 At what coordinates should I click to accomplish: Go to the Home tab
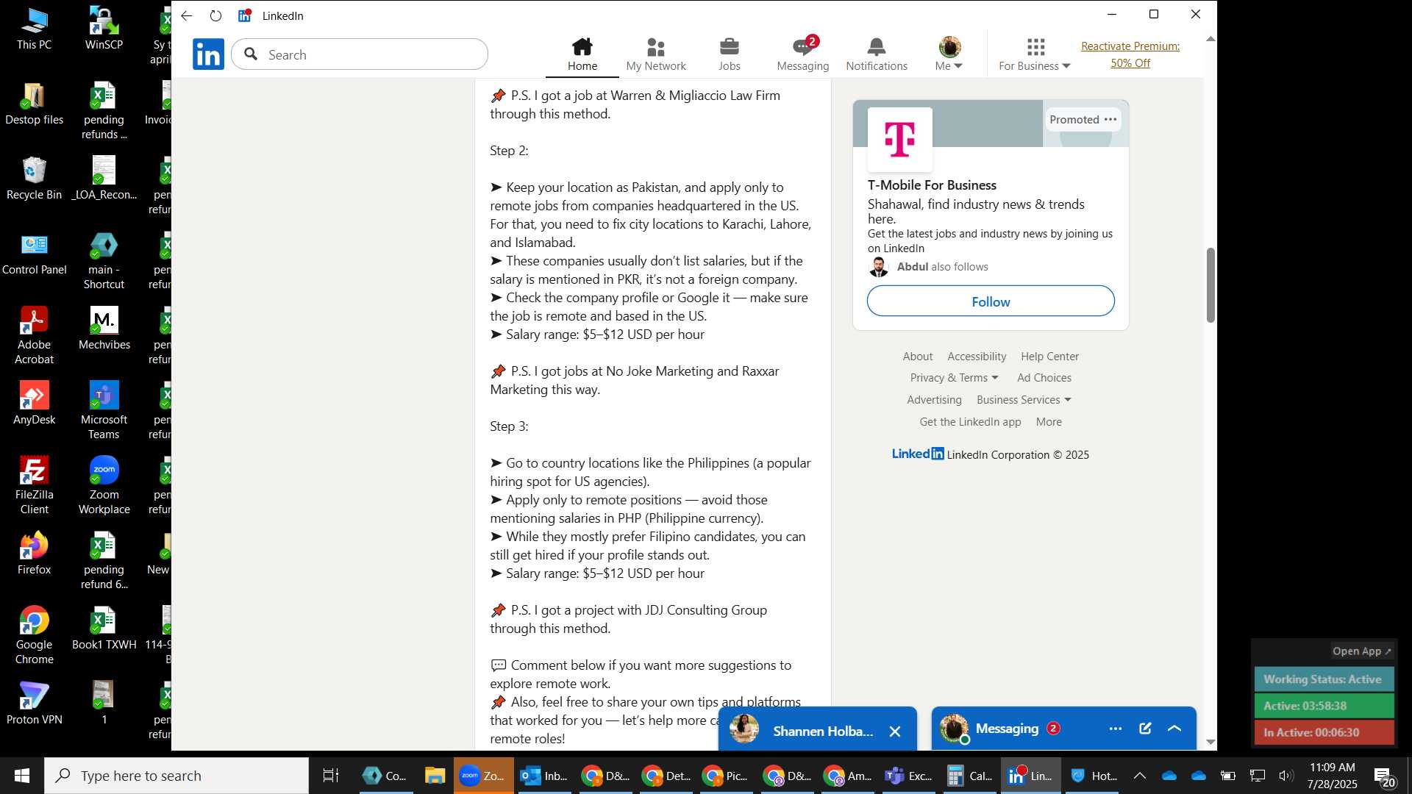pos(582,54)
